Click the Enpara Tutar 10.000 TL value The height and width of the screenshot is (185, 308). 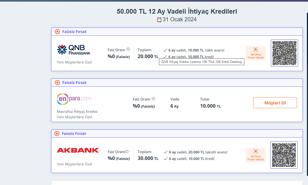click(x=210, y=106)
